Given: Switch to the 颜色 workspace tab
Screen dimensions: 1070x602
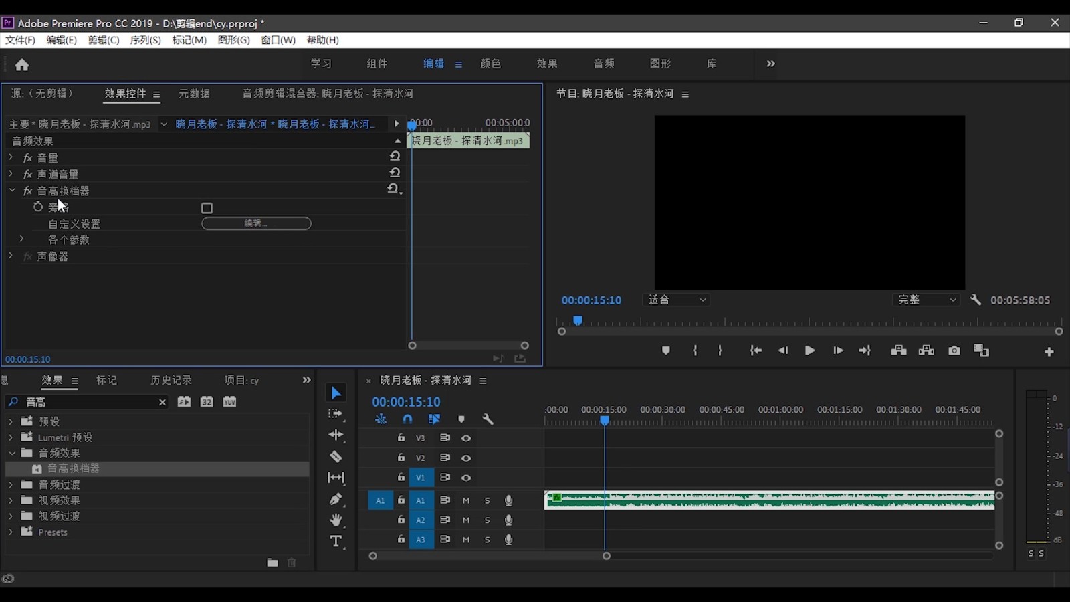Looking at the screenshot, I should pos(490,64).
